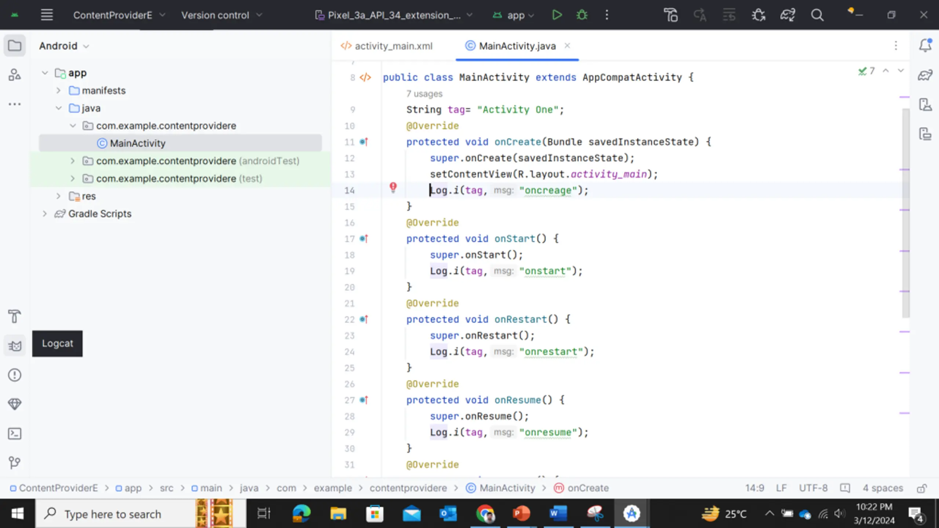Open the Terminal tool window
This screenshot has height=528, width=939.
tap(15, 433)
